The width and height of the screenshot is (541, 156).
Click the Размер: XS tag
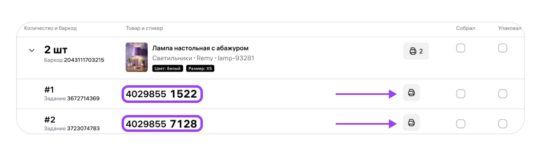click(x=200, y=68)
